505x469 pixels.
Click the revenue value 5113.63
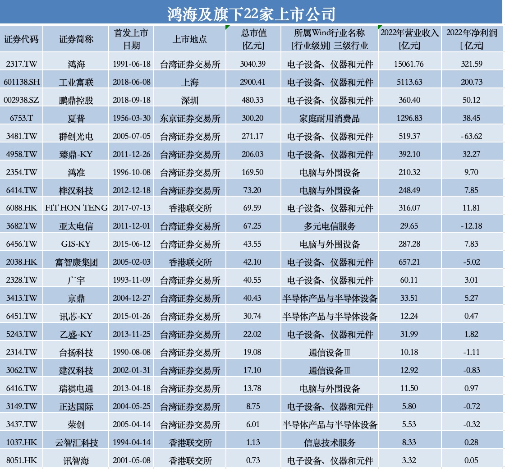tap(409, 82)
